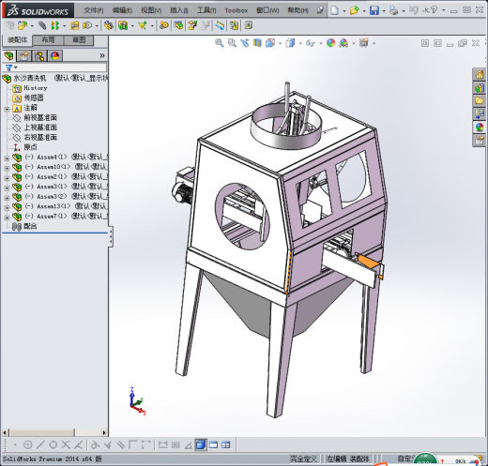Screen dimensions: 488x466
Task: Open the 视图 (View) menu
Action: [x=151, y=10]
